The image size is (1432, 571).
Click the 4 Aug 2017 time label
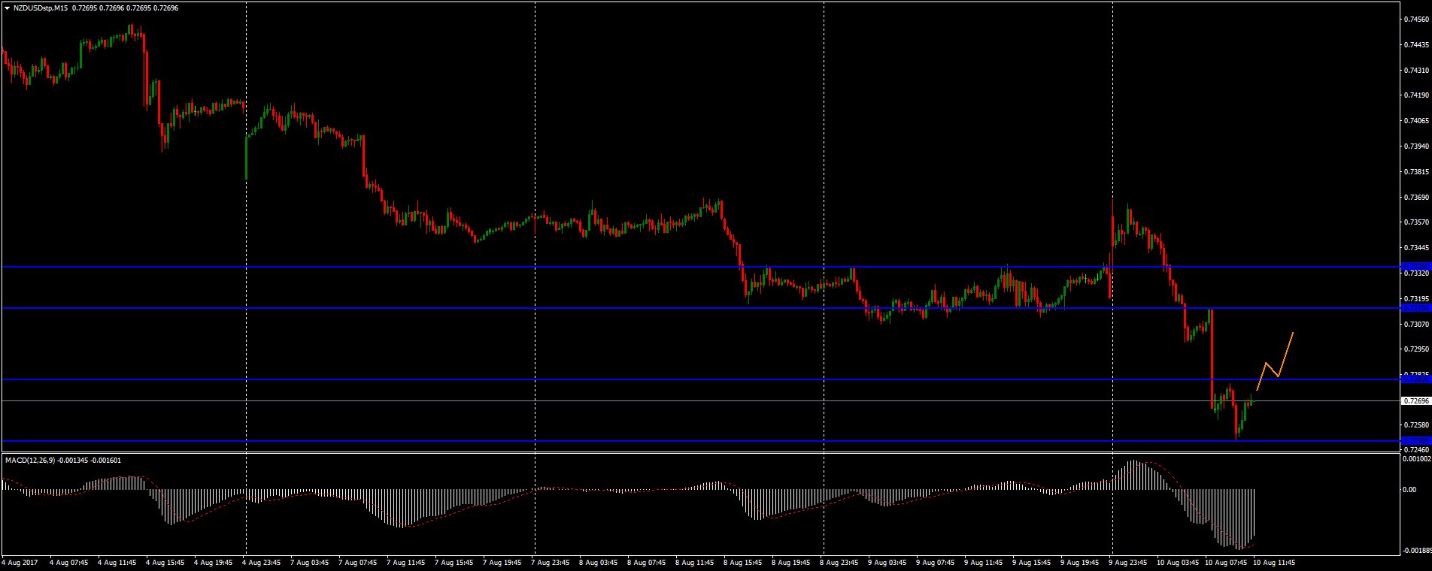(20, 562)
